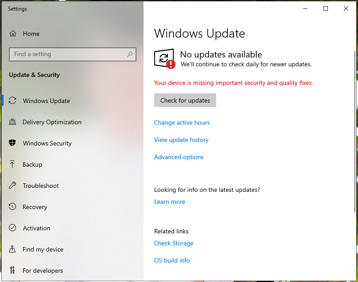This screenshot has height=282, width=358.
Task: Minimize the Settings window
Action: (305, 9)
